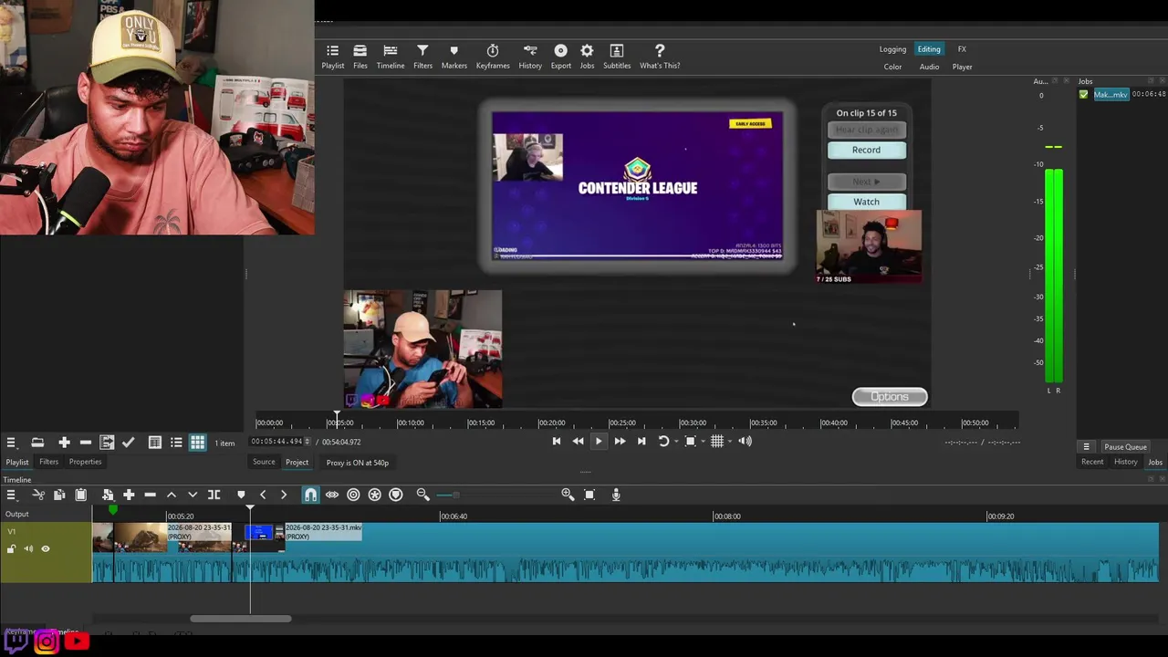Open the Keyframes panel
The image size is (1168, 657).
[x=493, y=57]
